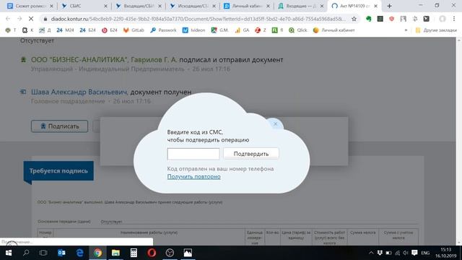
Task: Close the SMS code cloud dialog
Action: 276,124
